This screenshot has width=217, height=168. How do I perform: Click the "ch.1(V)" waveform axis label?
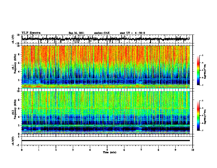point(13,39)
